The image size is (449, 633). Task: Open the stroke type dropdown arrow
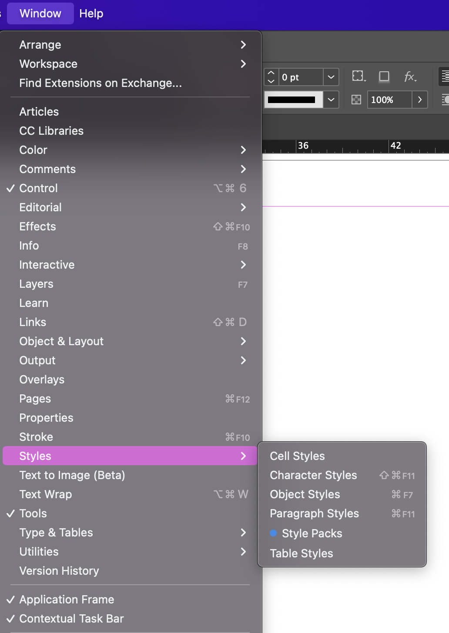331,100
